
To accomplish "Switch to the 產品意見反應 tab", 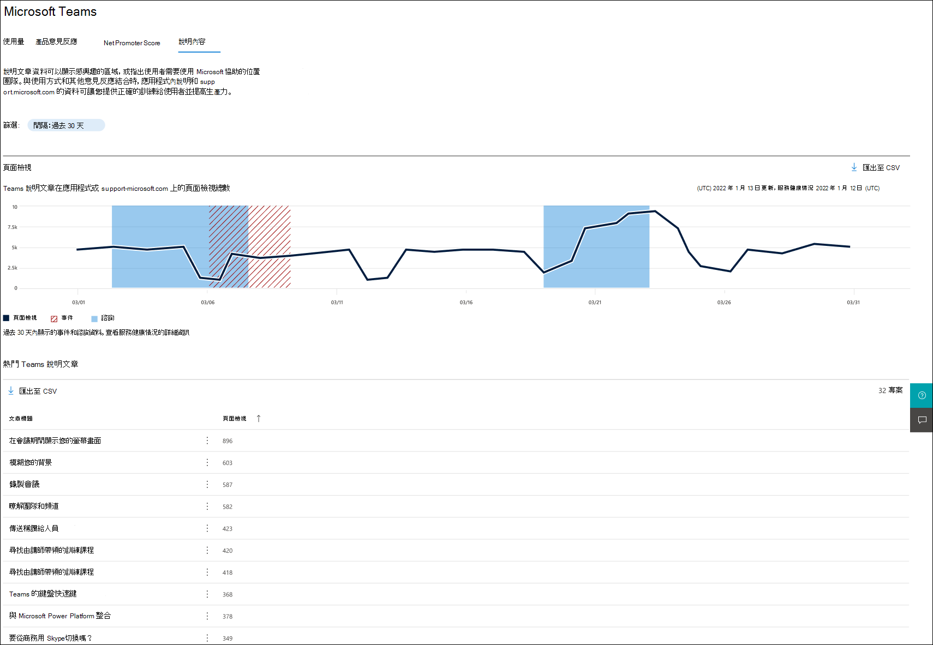I will pos(56,41).
